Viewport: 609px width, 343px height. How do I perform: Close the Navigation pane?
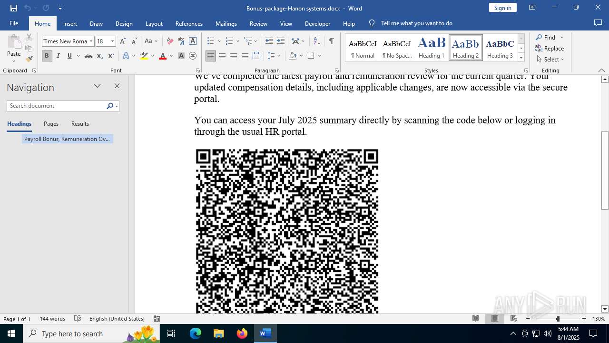(117, 86)
